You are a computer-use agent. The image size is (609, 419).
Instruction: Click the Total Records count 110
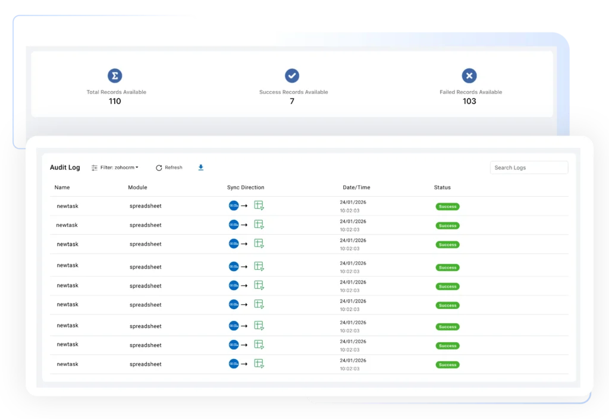(x=115, y=101)
